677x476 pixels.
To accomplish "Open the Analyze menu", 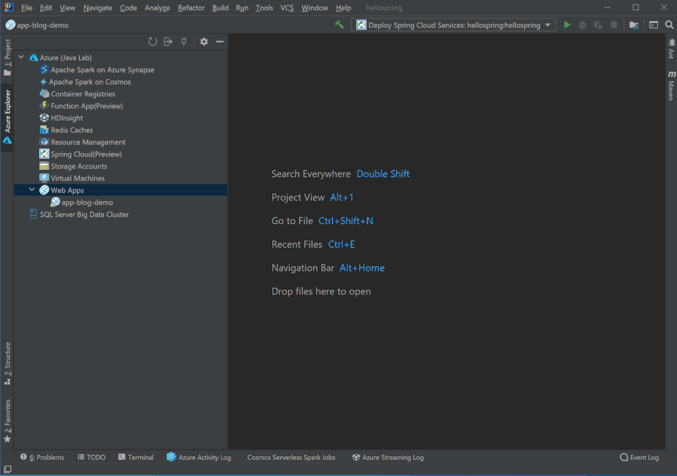I will 157,7.
